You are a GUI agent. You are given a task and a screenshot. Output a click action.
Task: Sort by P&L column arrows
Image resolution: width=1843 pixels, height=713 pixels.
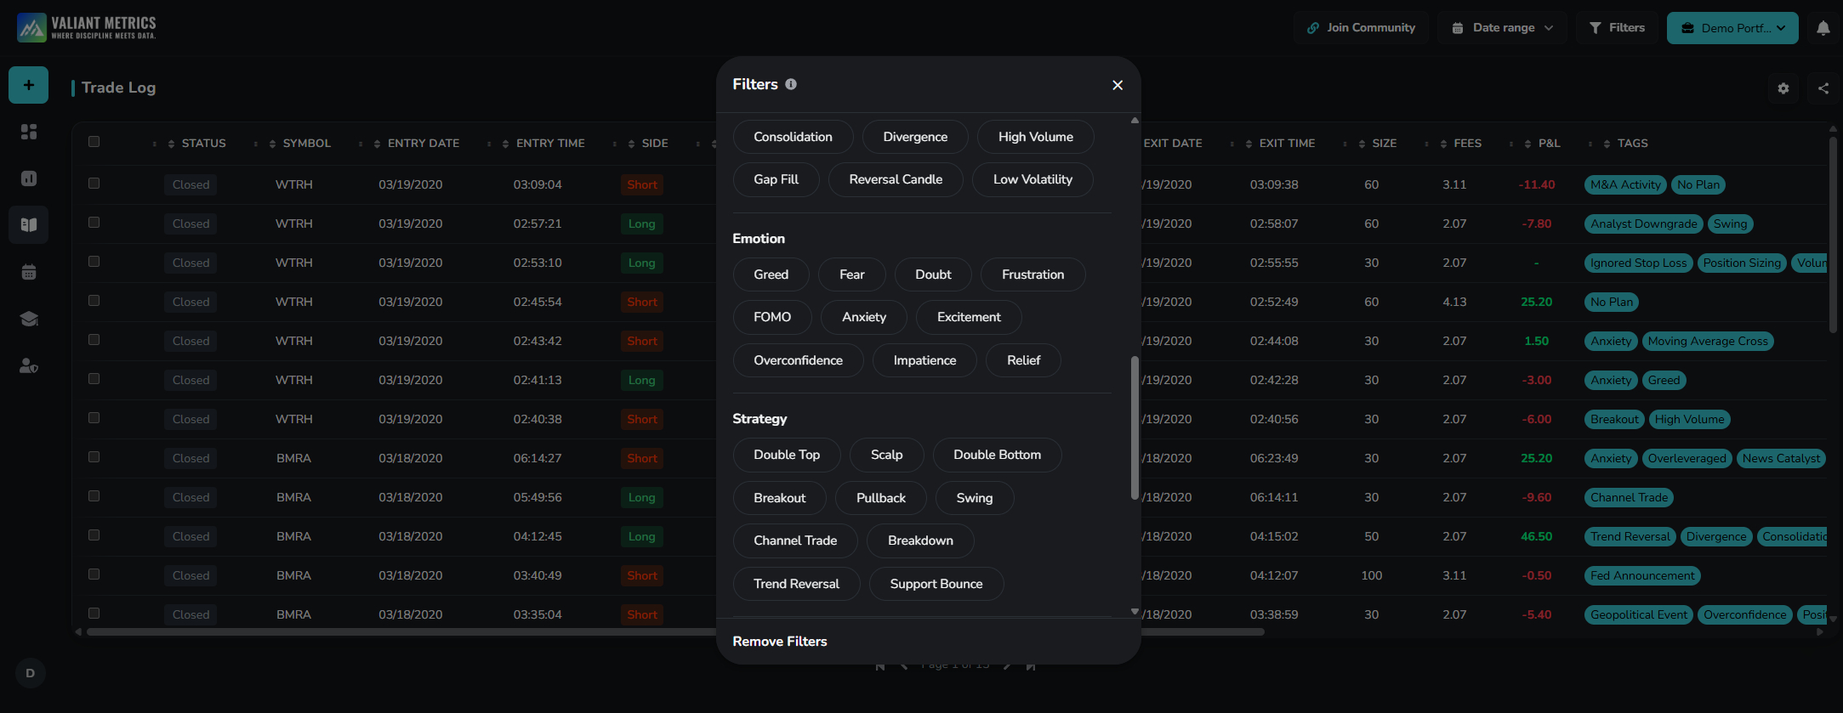point(1528,144)
